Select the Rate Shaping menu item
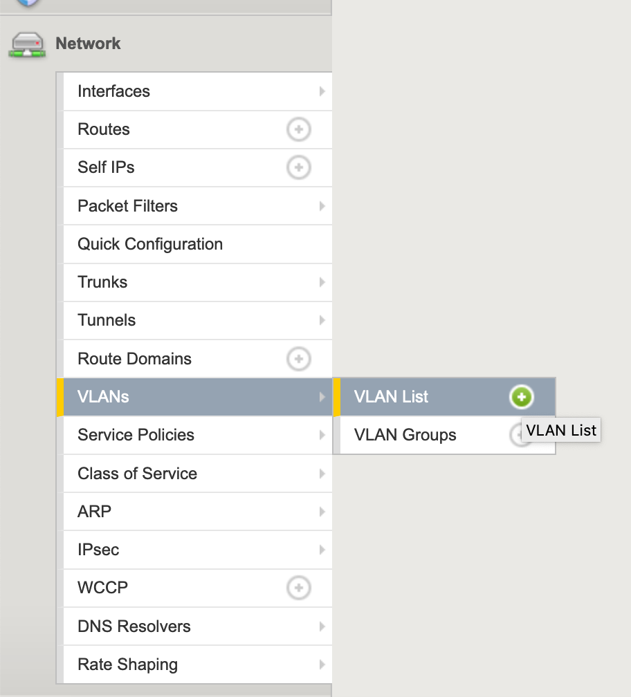Screen dimensions: 631x697 pos(197,665)
